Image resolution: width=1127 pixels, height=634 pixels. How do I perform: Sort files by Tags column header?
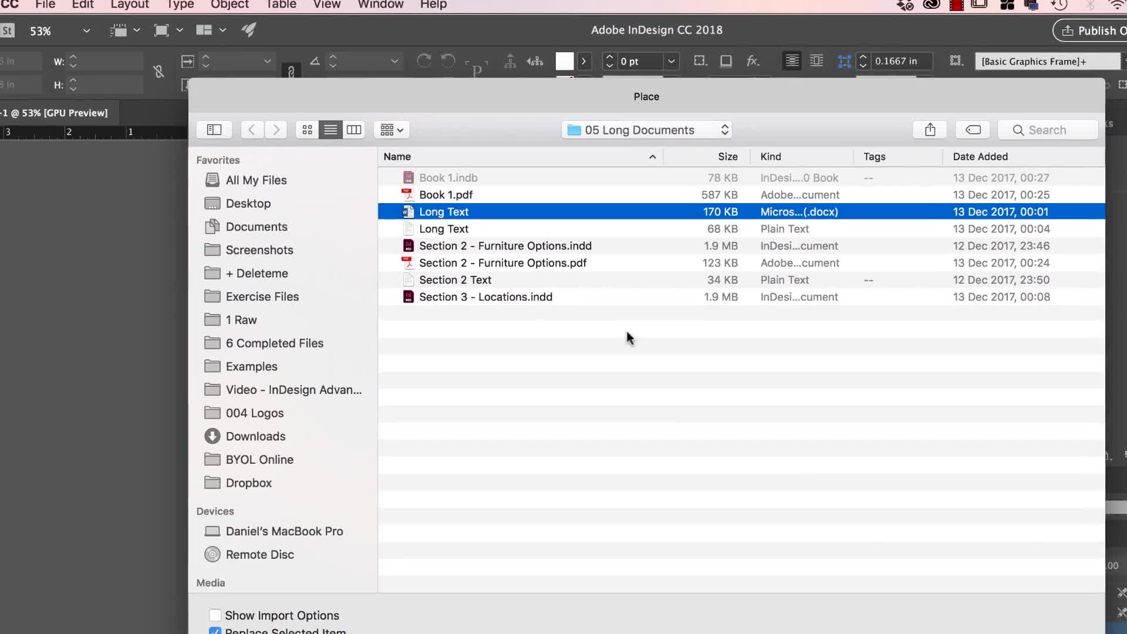pyautogui.click(x=899, y=157)
